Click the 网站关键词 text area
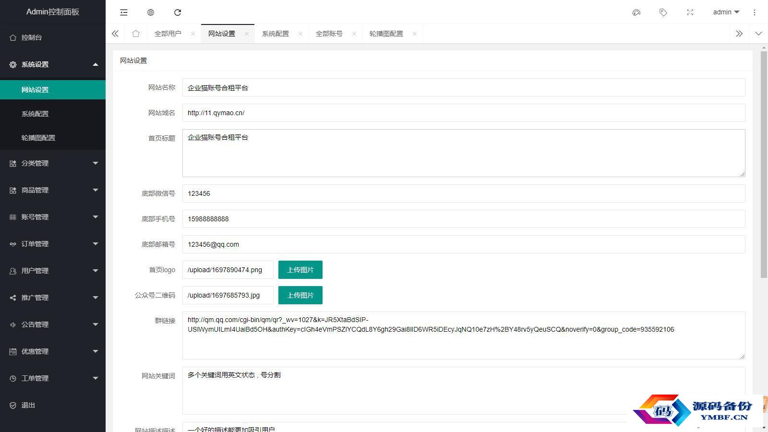Viewport: 768px width, 432px height. click(464, 391)
